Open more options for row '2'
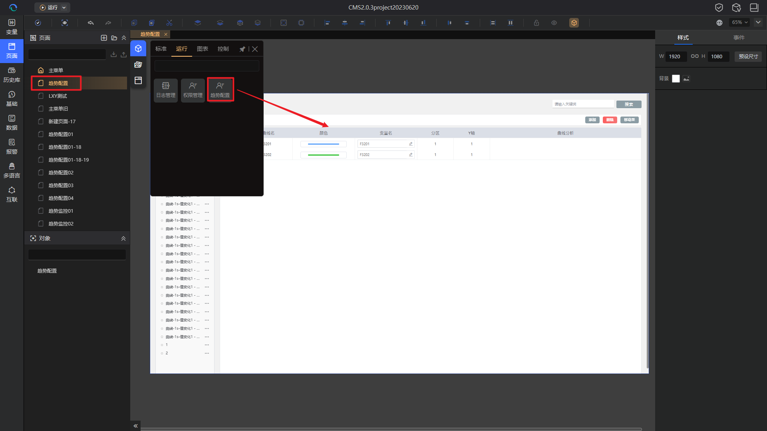 [207, 353]
